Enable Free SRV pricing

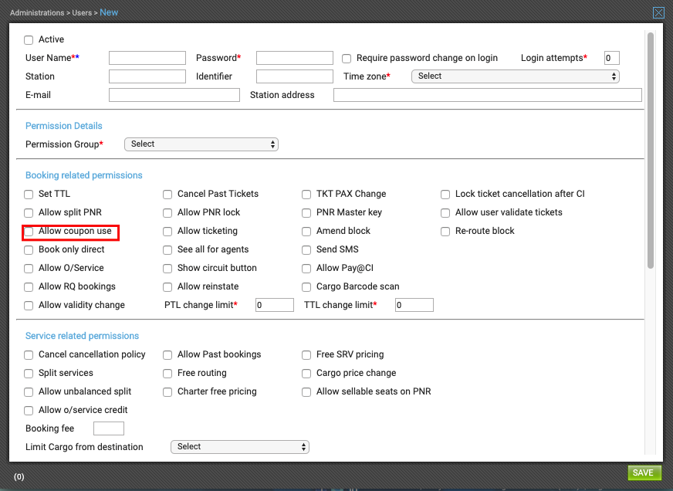click(x=306, y=355)
